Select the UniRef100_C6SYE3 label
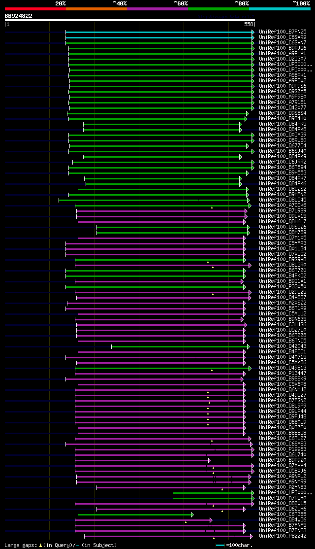 point(283,445)
